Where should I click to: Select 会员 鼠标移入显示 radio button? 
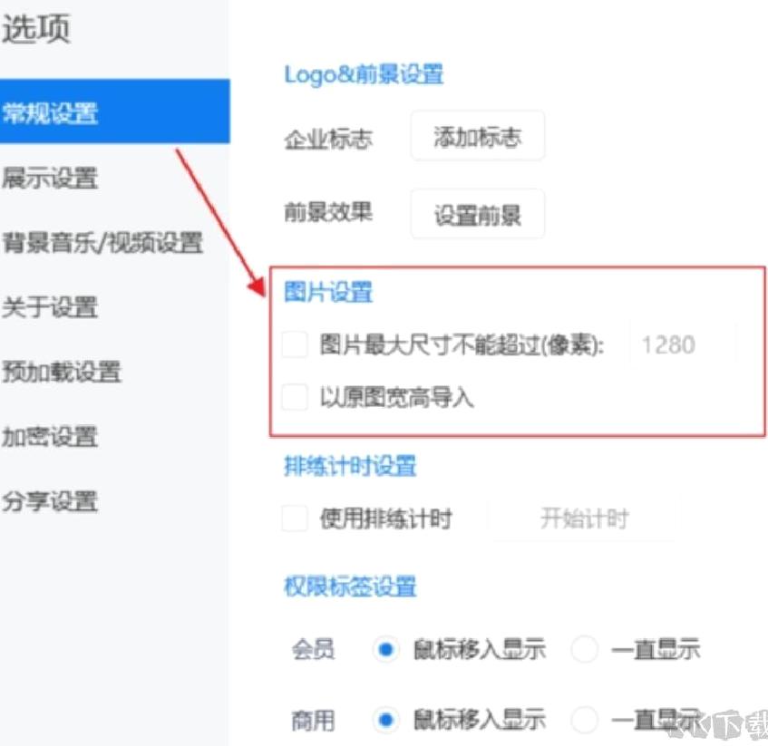385,650
